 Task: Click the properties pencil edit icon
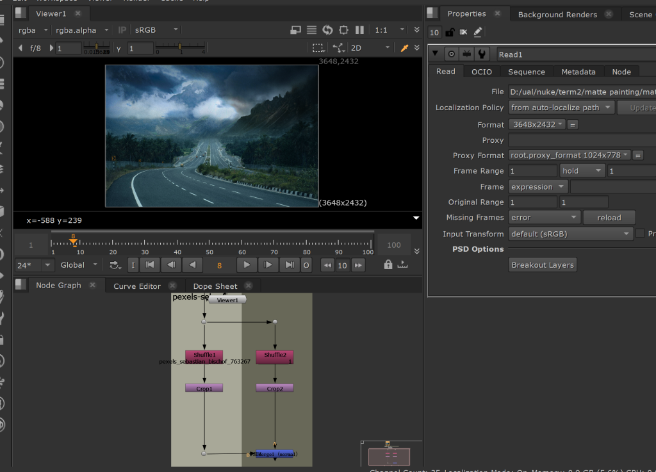(x=477, y=32)
